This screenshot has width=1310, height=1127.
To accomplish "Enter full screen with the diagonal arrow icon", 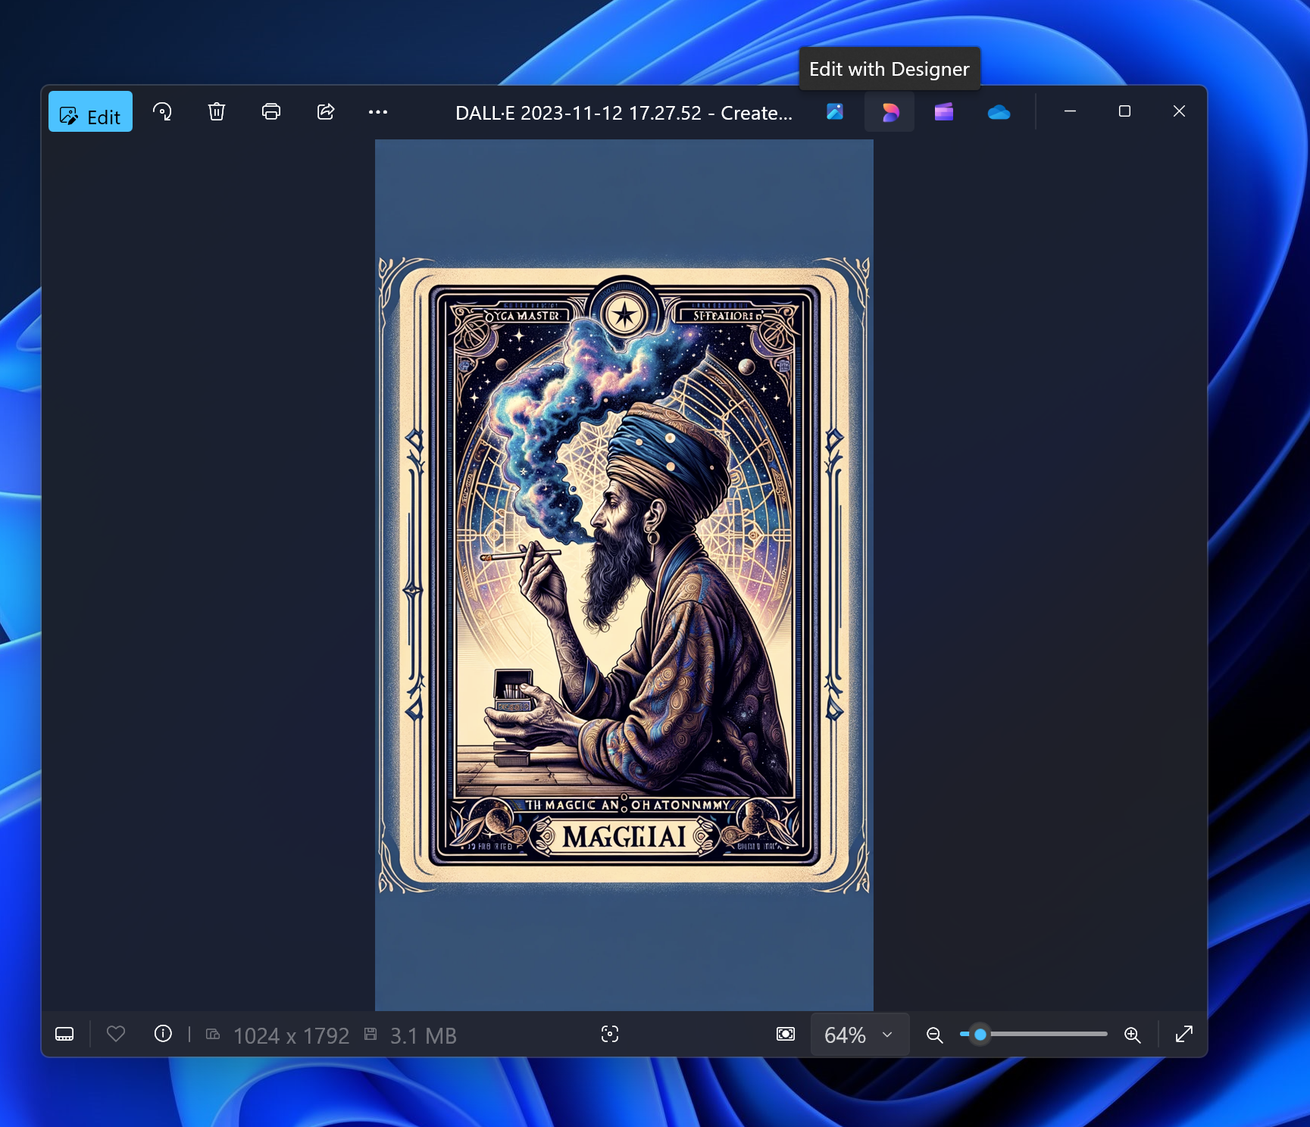I will [x=1184, y=1034].
